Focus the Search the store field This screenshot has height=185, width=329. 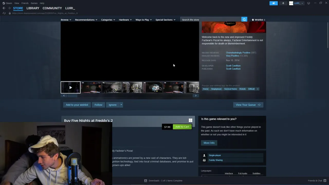[x=211, y=20]
